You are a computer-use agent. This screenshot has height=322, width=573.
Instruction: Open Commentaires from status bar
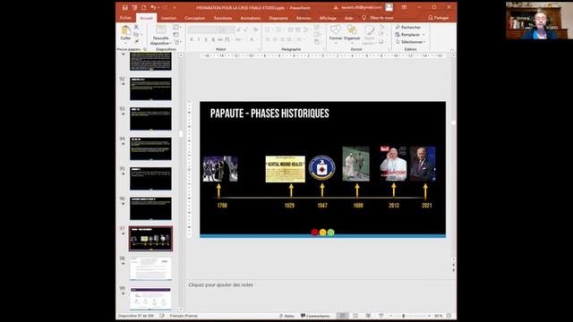click(315, 316)
